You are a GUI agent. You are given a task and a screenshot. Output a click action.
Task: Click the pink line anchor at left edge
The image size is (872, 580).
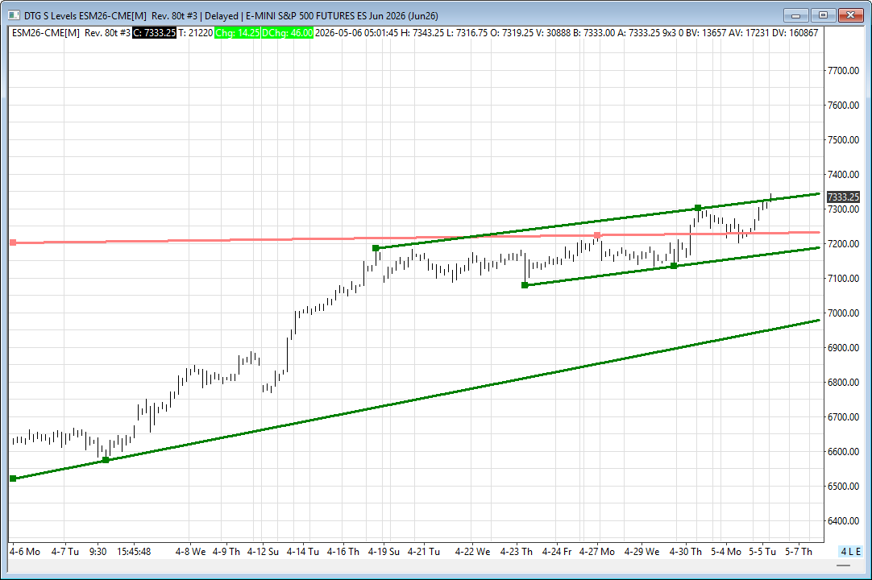coord(14,242)
